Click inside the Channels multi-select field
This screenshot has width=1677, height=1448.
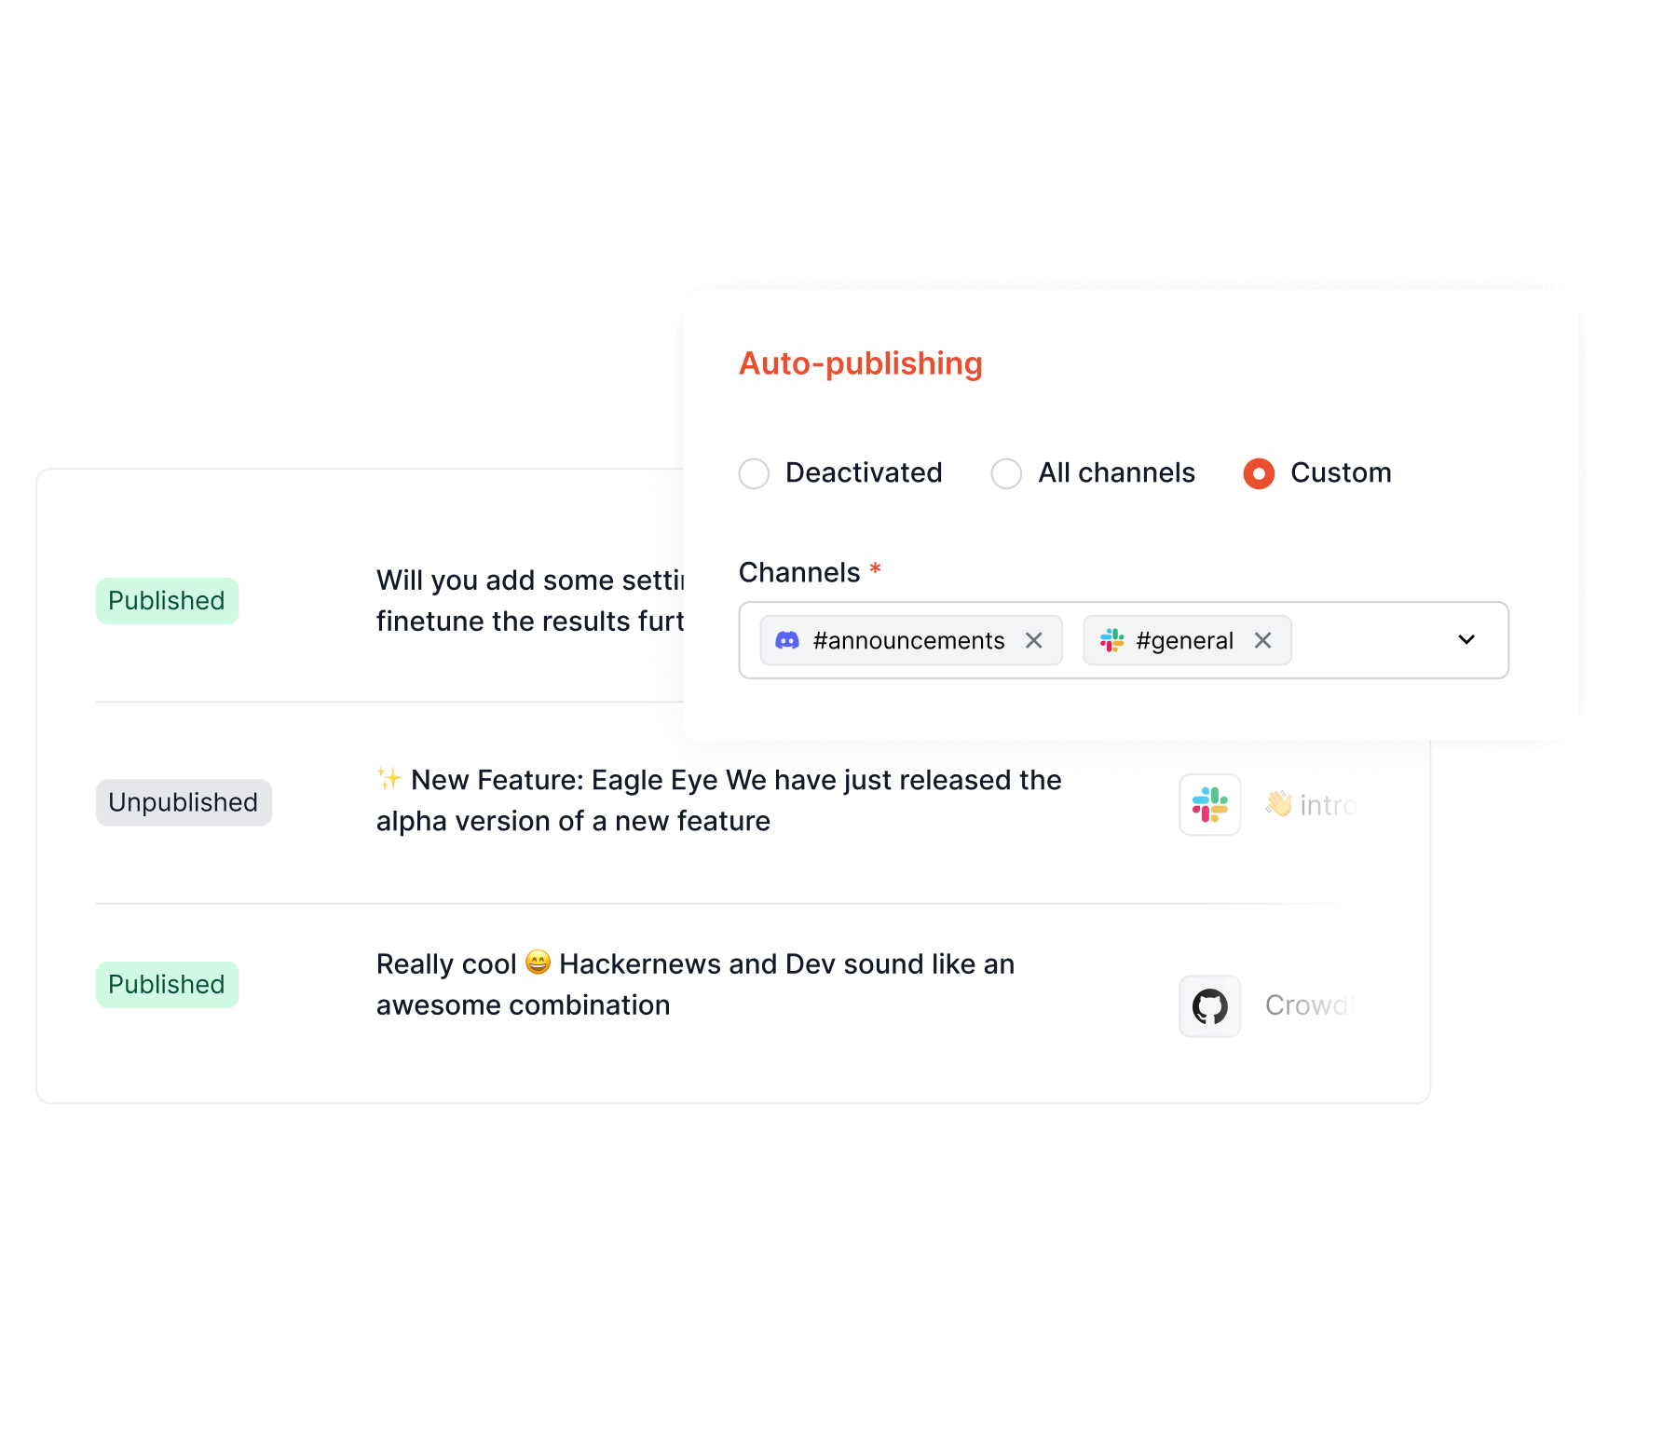[1370, 641]
